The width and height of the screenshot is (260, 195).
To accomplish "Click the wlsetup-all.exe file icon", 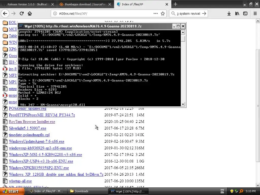I will click(x=5, y=181).
